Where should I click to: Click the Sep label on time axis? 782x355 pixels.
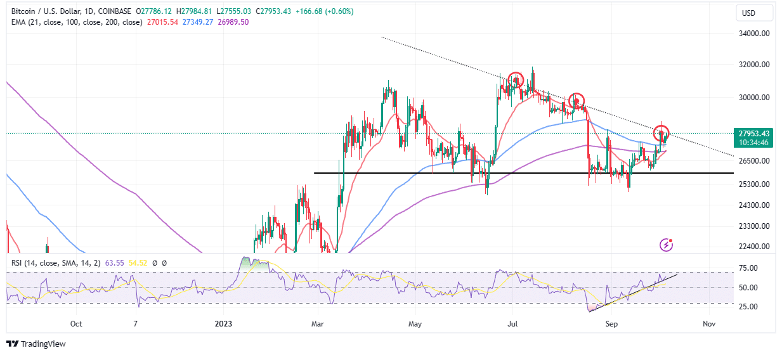pos(612,323)
